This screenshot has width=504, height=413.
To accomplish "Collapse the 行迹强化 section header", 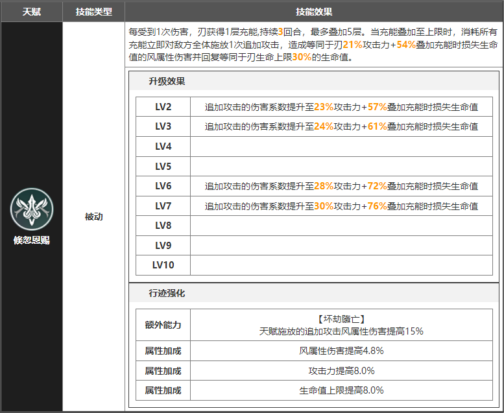I will point(167,293).
